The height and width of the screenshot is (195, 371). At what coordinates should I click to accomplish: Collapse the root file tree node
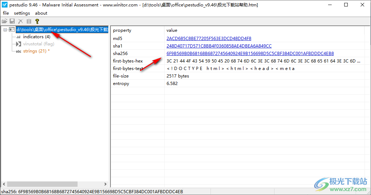[x=5, y=30]
